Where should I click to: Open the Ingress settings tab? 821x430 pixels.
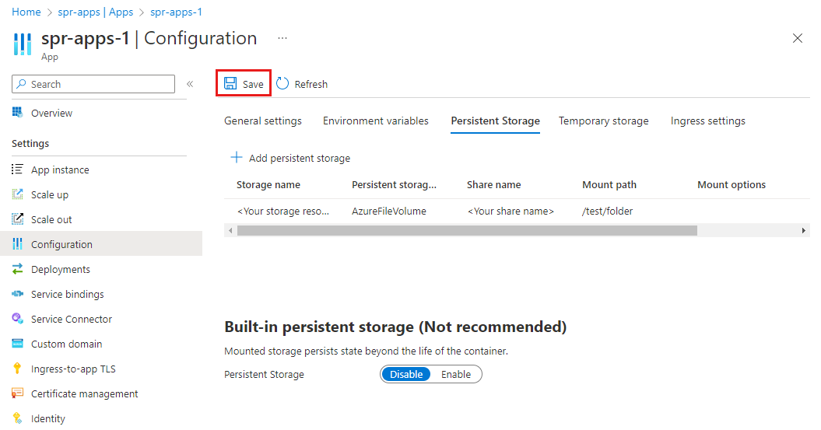(x=708, y=121)
